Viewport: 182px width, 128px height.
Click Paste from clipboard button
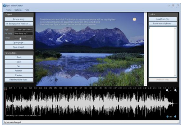pos(162,23)
